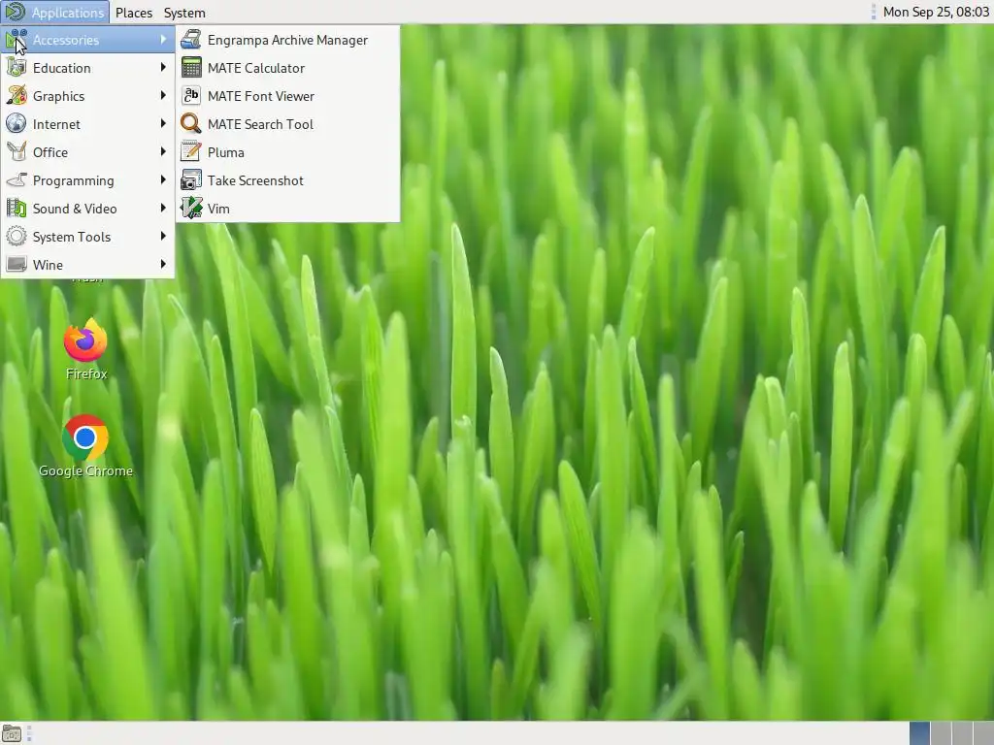The width and height of the screenshot is (994, 745).
Task: Open the Google Chrome desktop icon
Action: [x=85, y=437]
